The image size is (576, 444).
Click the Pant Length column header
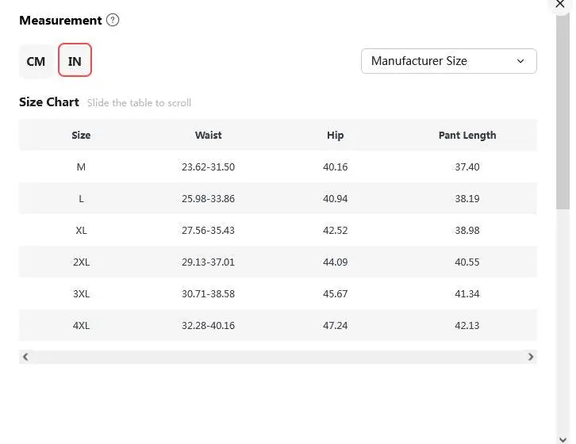(467, 136)
